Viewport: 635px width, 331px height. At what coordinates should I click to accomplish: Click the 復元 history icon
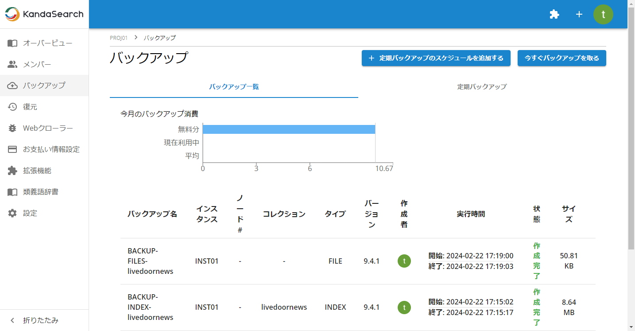pyautogui.click(x=12, y=107)
